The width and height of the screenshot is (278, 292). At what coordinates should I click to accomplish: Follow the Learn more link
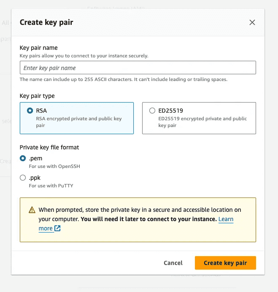point(136,224)
